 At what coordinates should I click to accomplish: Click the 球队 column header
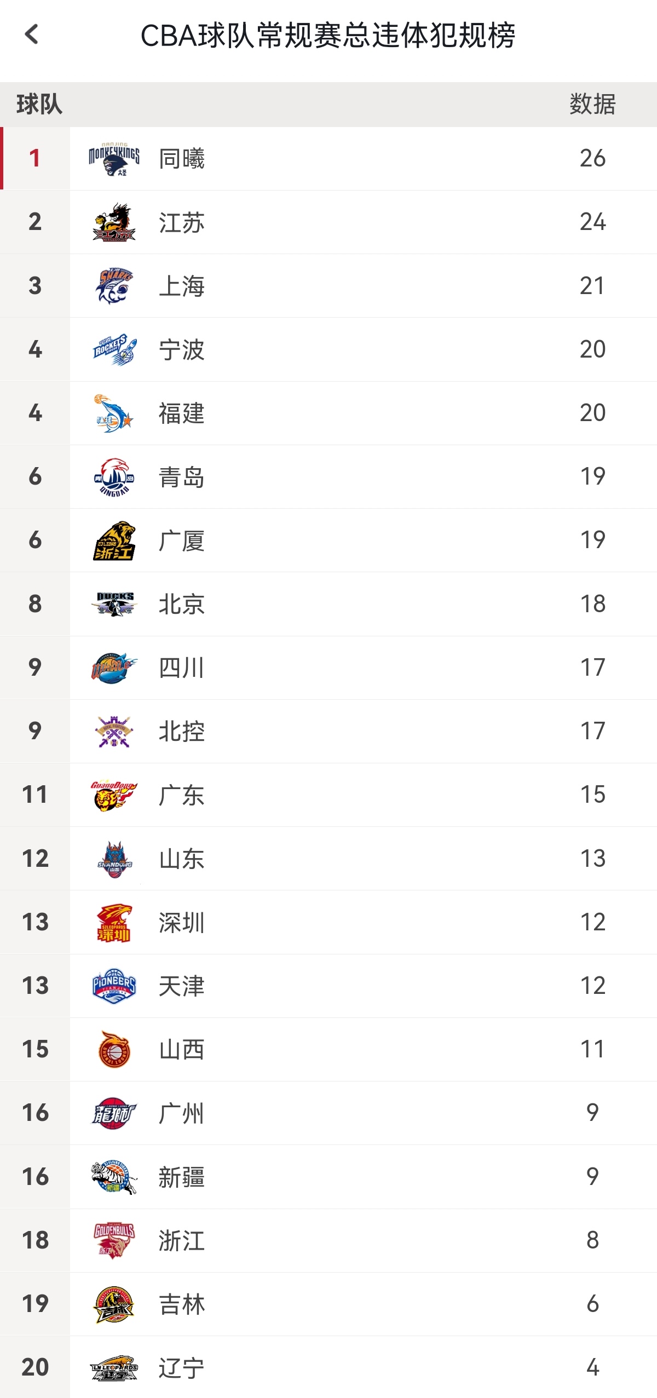(x=39, y=104)
